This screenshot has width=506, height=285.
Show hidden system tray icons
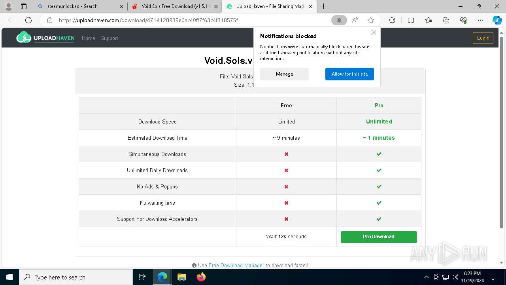(426, 277)
